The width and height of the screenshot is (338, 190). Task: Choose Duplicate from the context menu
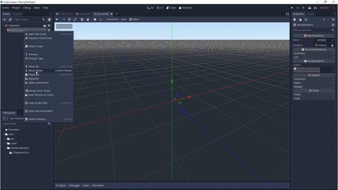pos(49,75)
